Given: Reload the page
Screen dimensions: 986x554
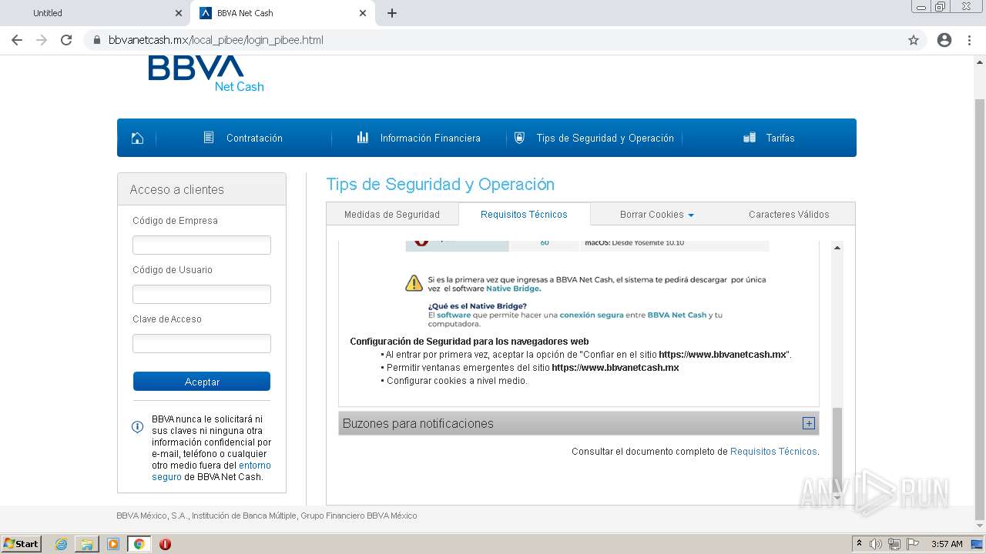Looking at the screenshot, I should 66,40.
